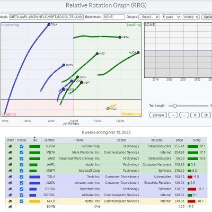The width and height of the screenshot is (212, 212).
Task: Open the Weekly interval dropdown
Action: (191, 17)
